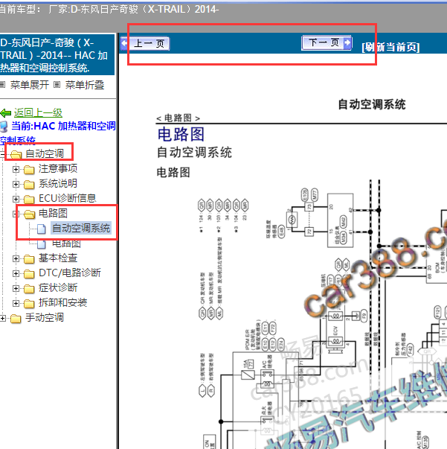
Task: Click the icon beside 菜单展开
Action: click(2, 84)
